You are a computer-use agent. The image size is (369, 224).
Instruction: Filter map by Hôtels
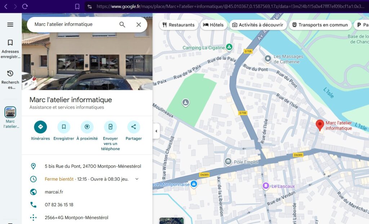(x=213, y=25)
